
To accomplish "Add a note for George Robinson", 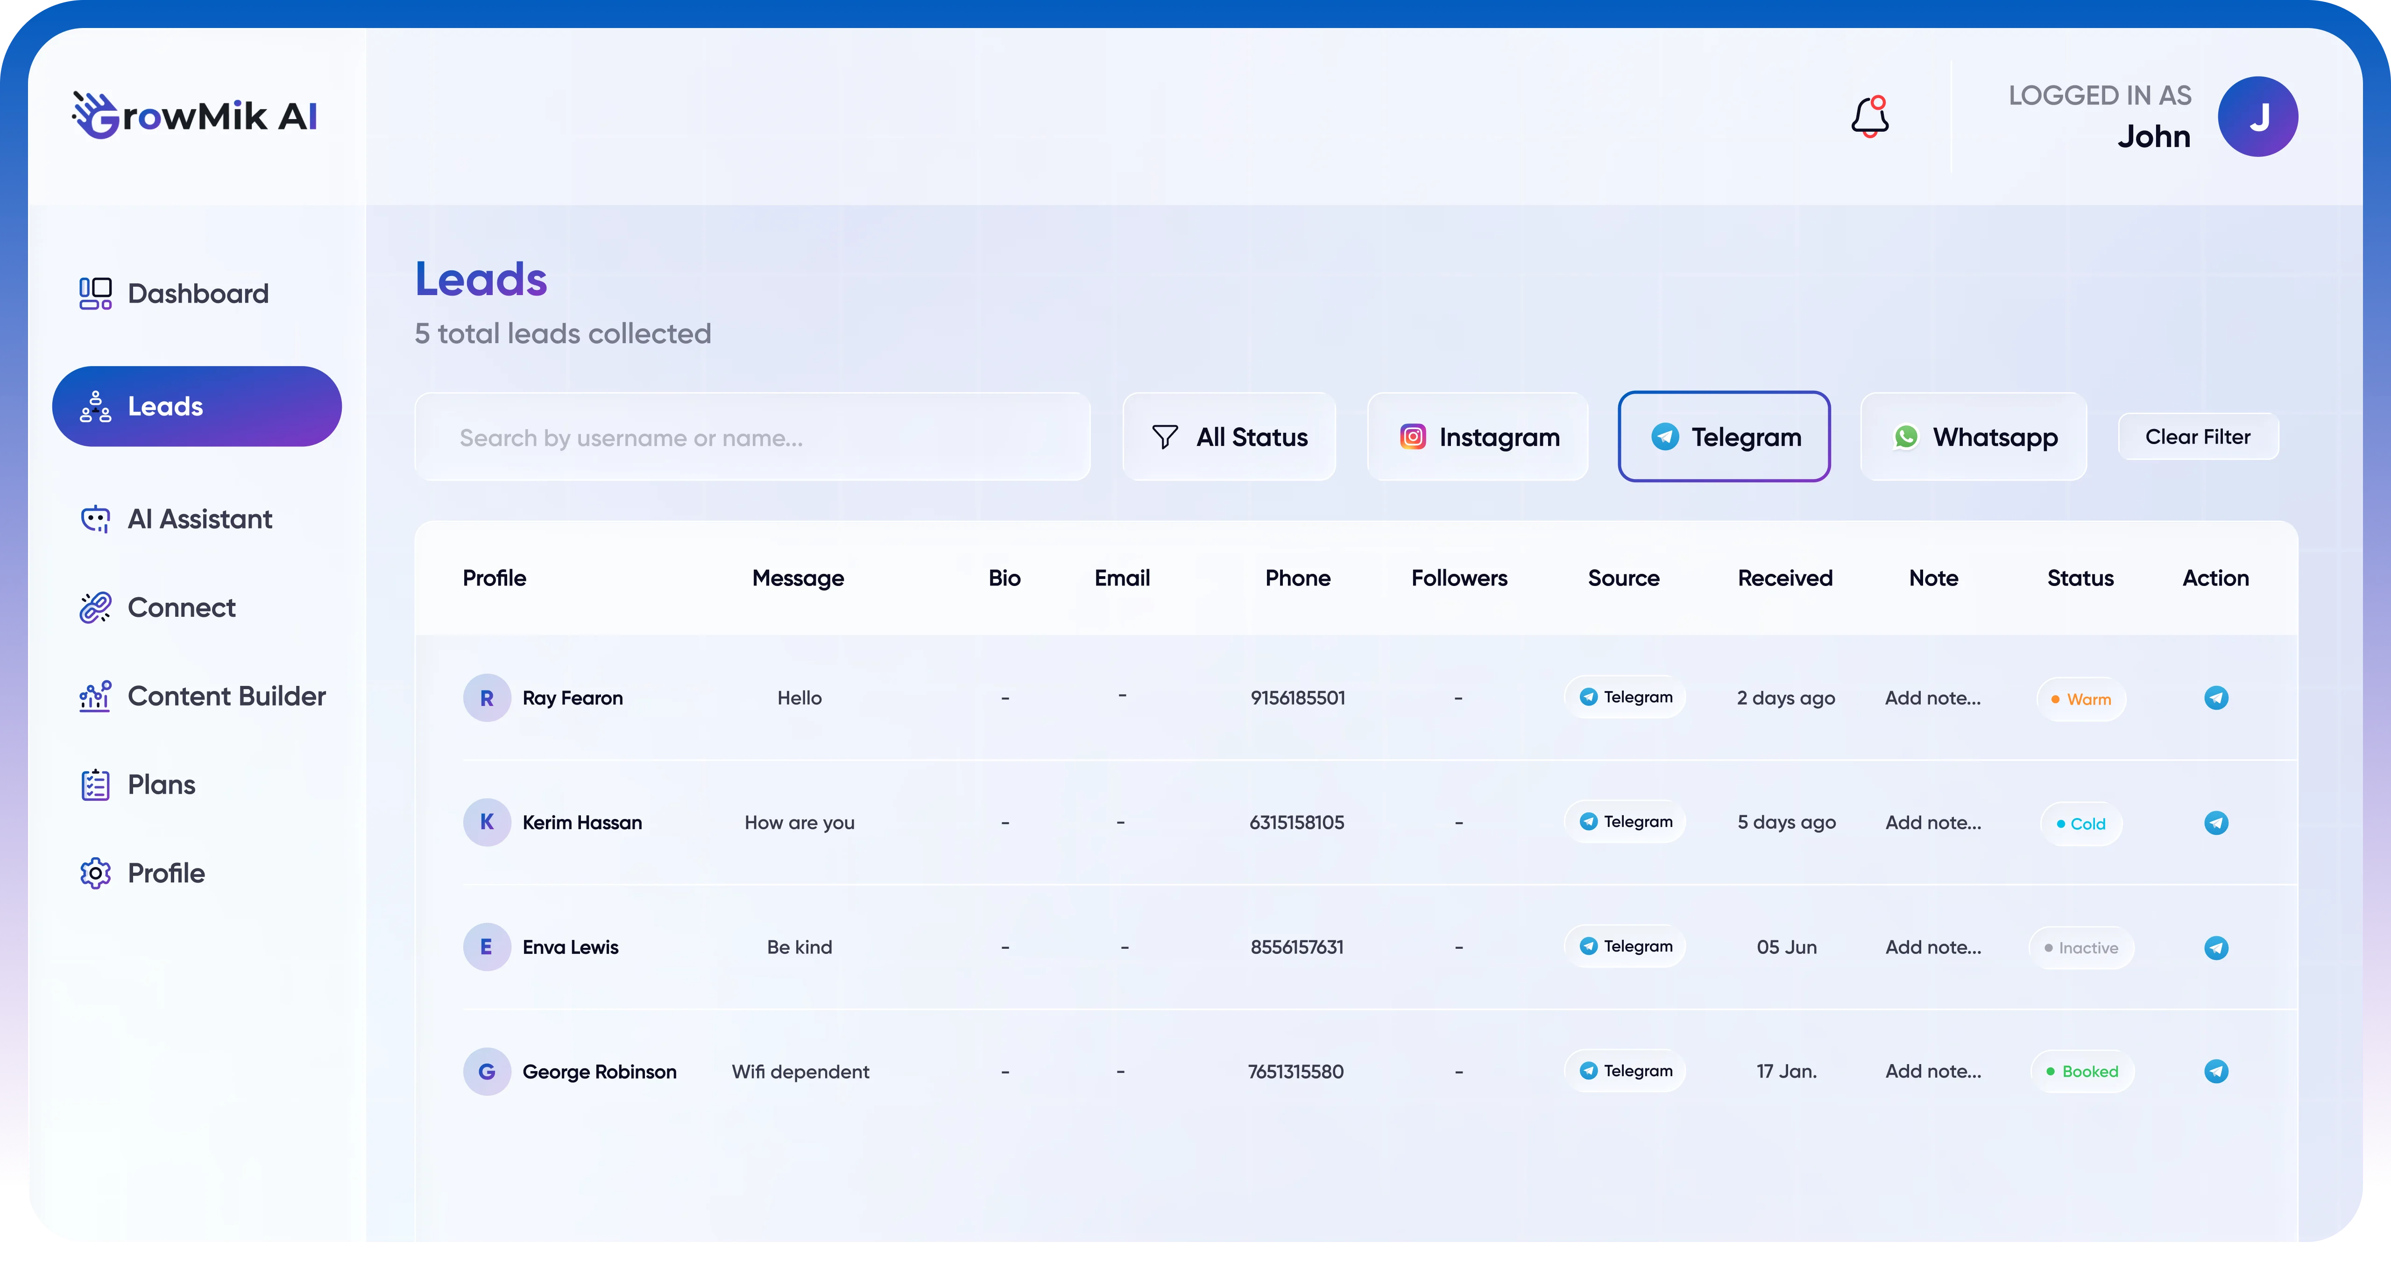I will click(1932, 1072).
